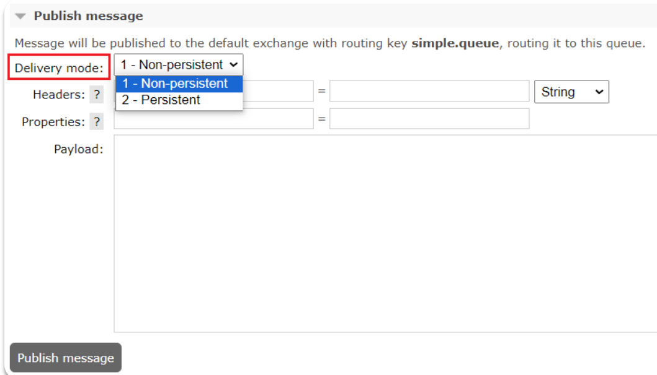Focus the Headers name input field
This screenshot has height=375, width=657.
pyautogui.click(x=278, y=91)
